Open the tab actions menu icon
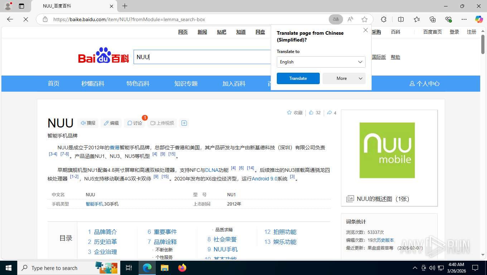The width and height of the screenshot is (487, 275). coord(21,6)
